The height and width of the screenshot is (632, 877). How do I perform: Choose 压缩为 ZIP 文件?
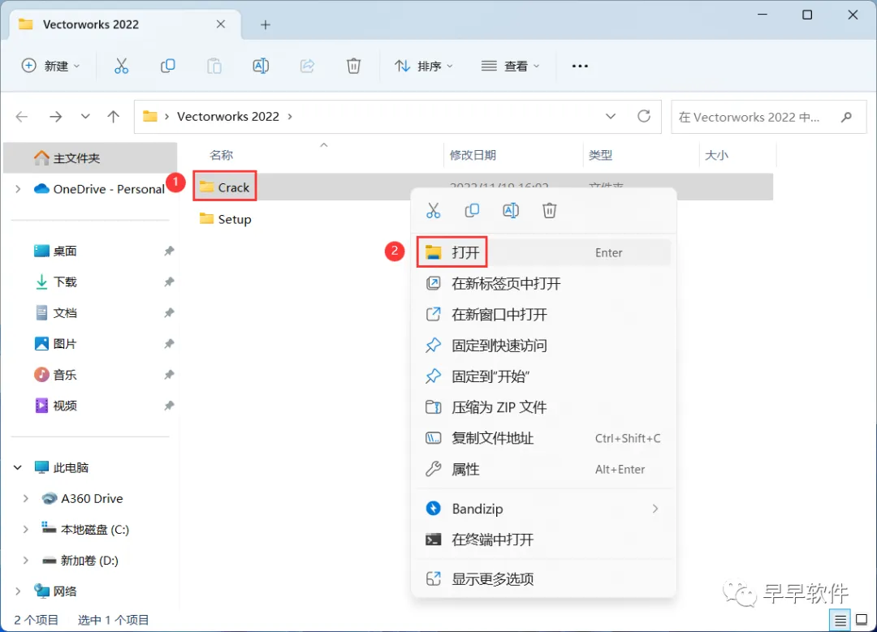(543, 407)
